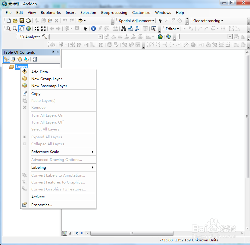Image resolution: width=250 pixels, height=245 pixels.
Task: Open the Spatial Adjustment dropdown menu
Action: pyautogui.click(x=136, y=21)
